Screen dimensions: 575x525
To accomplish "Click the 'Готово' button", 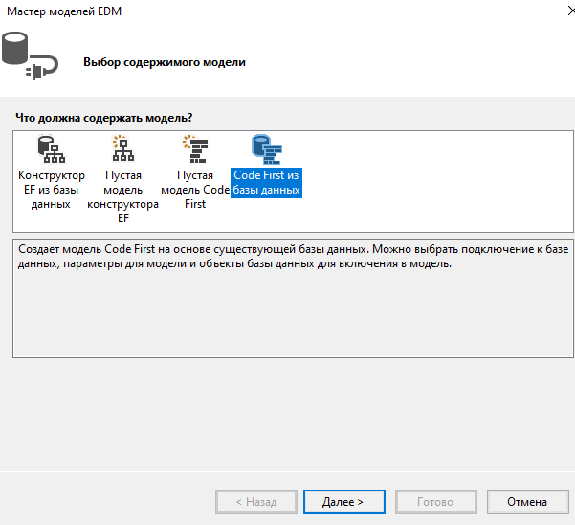I will click(x=435, y=501).
